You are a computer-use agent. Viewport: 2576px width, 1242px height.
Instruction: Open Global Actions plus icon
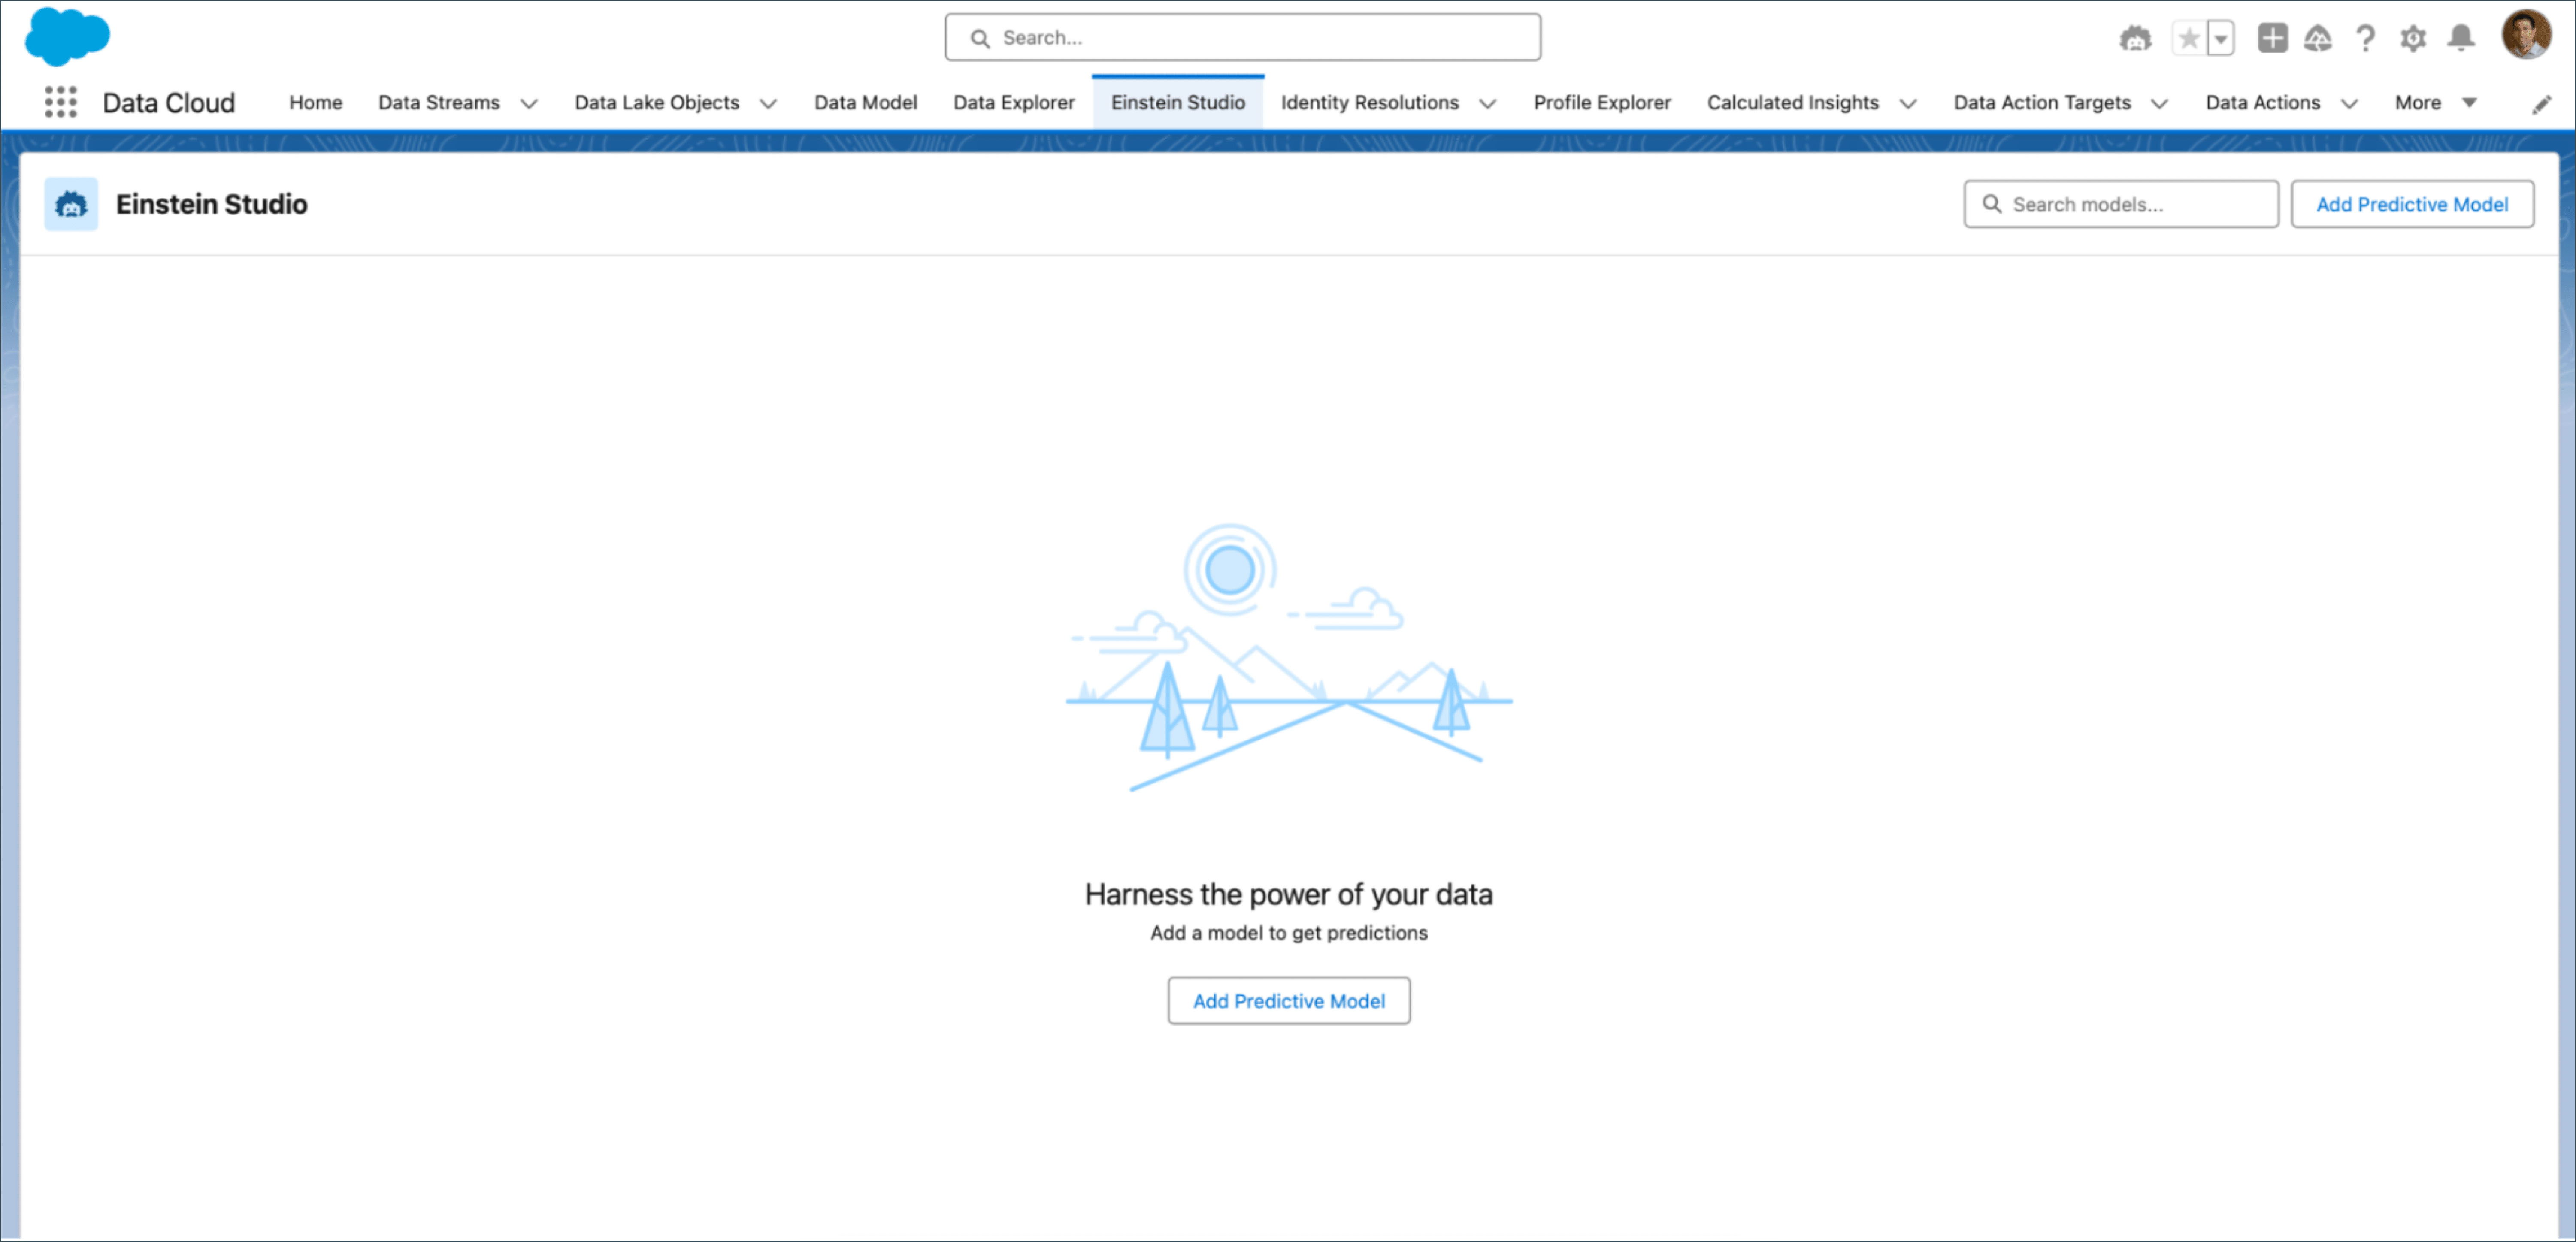[x=2272, y=38]
